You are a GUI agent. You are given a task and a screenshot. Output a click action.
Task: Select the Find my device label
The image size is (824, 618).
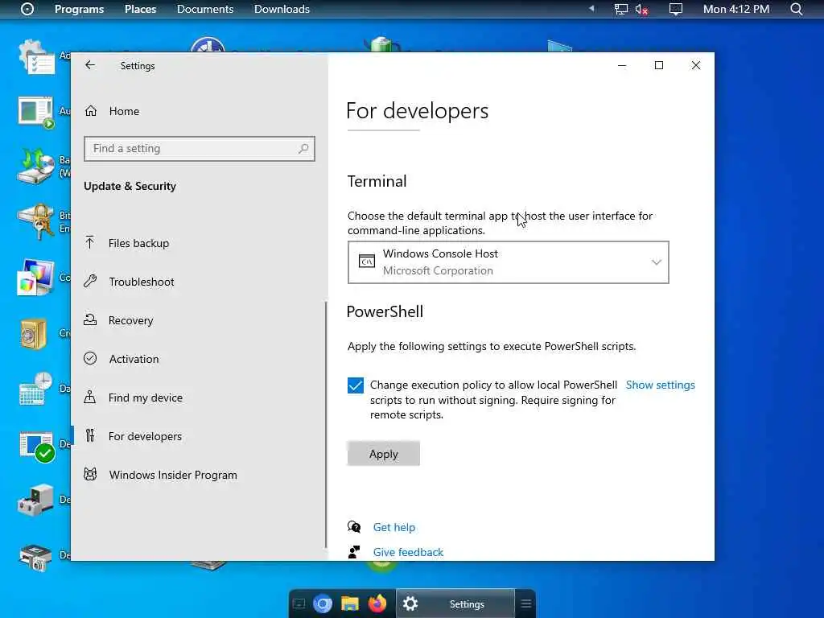146,398
